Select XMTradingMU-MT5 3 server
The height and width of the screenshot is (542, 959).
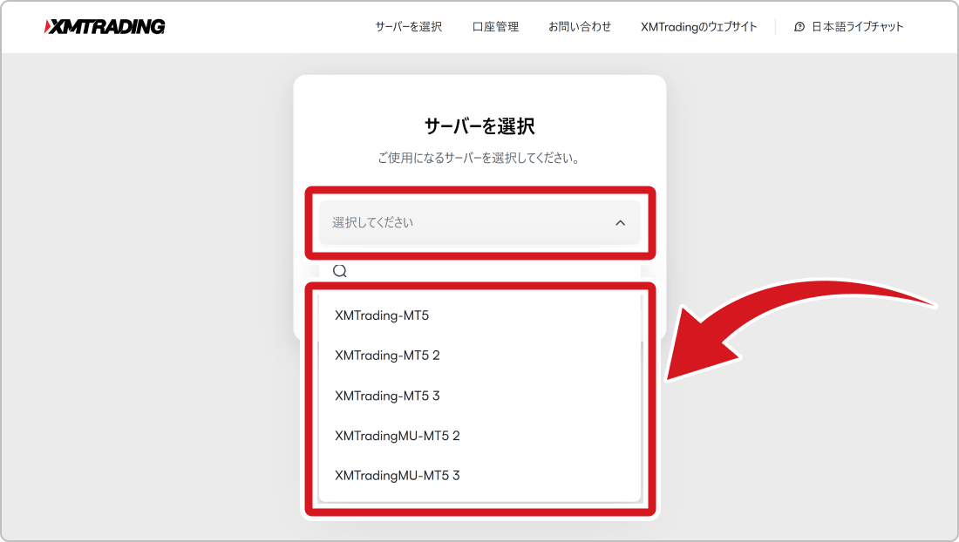[479, 476]
